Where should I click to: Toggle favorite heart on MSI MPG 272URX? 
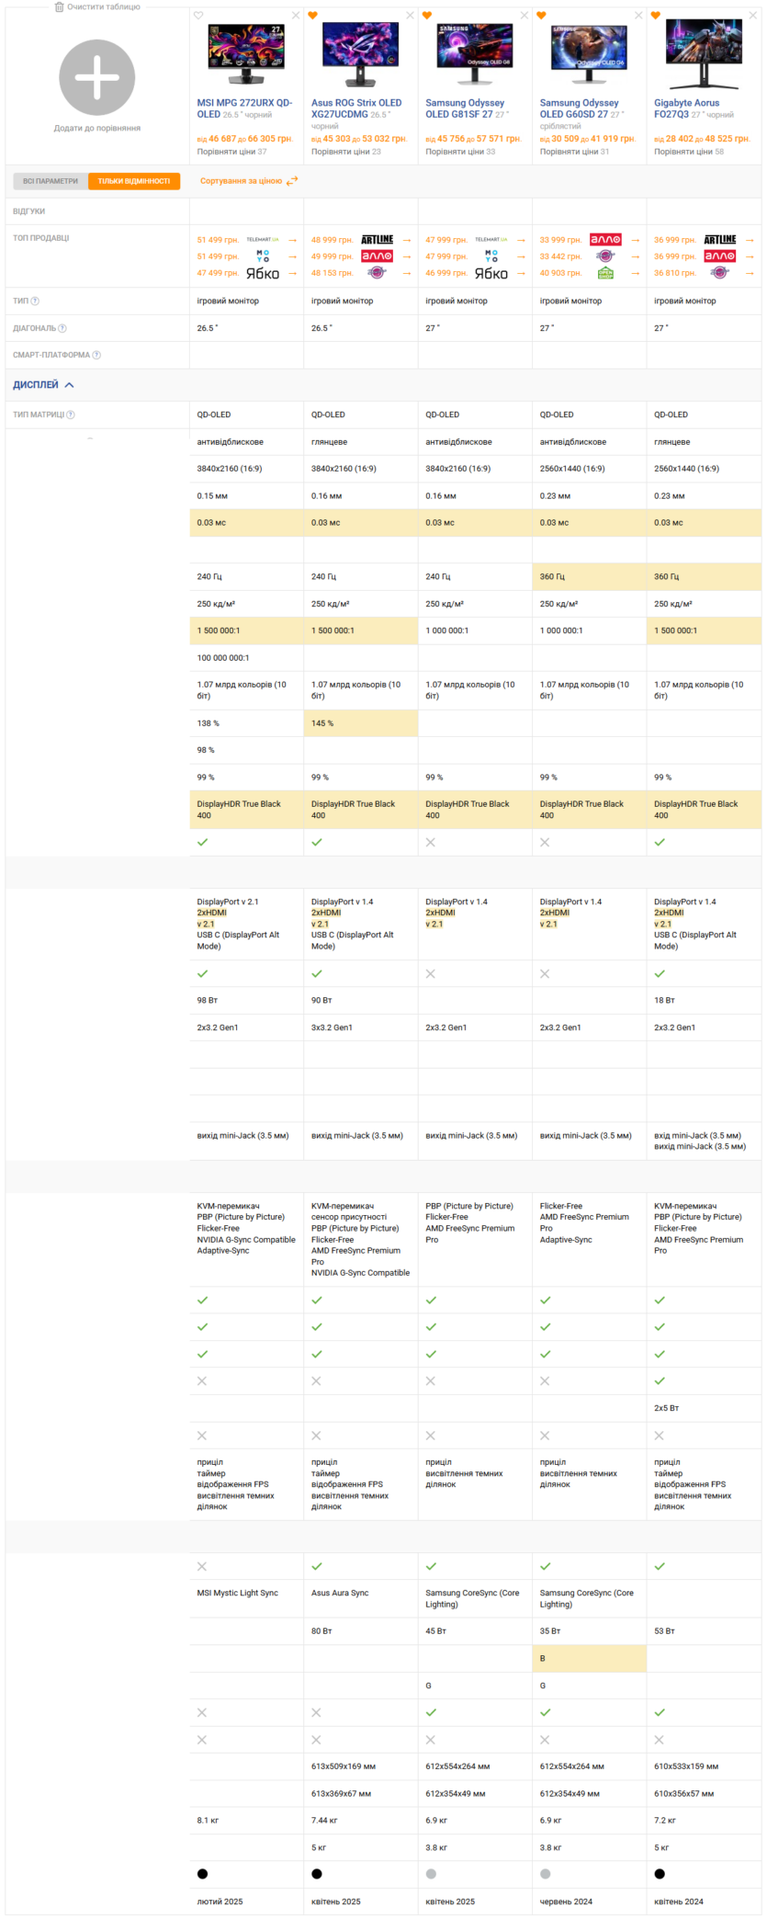(198, 16)
